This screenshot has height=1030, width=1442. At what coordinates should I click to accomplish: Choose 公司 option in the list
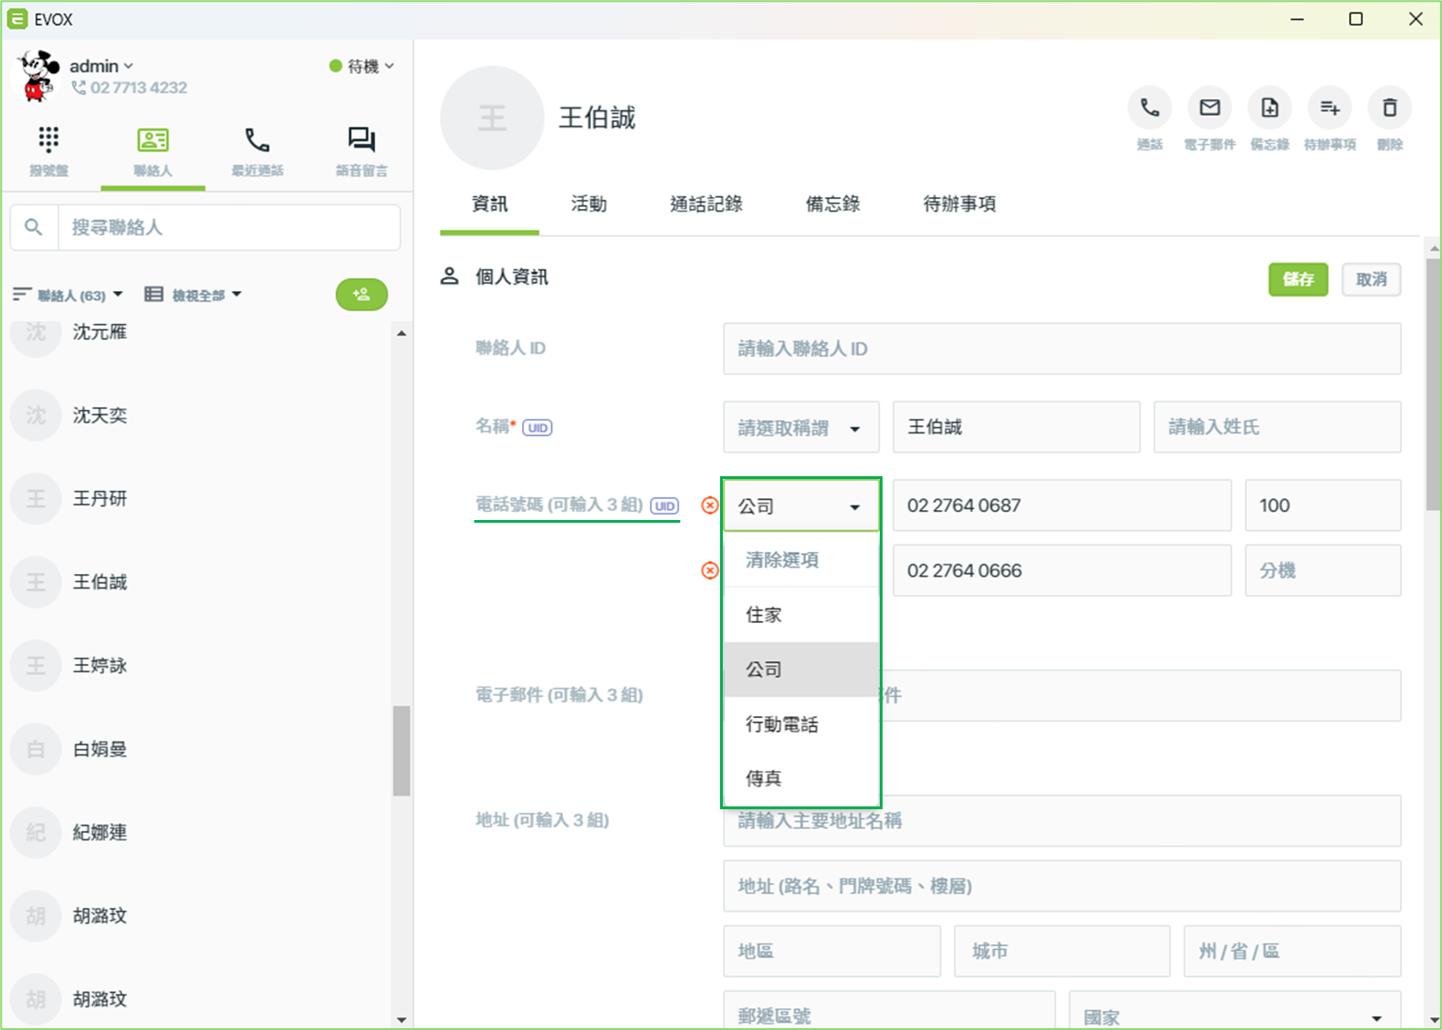pyautogui.click(x=801, y=670)
